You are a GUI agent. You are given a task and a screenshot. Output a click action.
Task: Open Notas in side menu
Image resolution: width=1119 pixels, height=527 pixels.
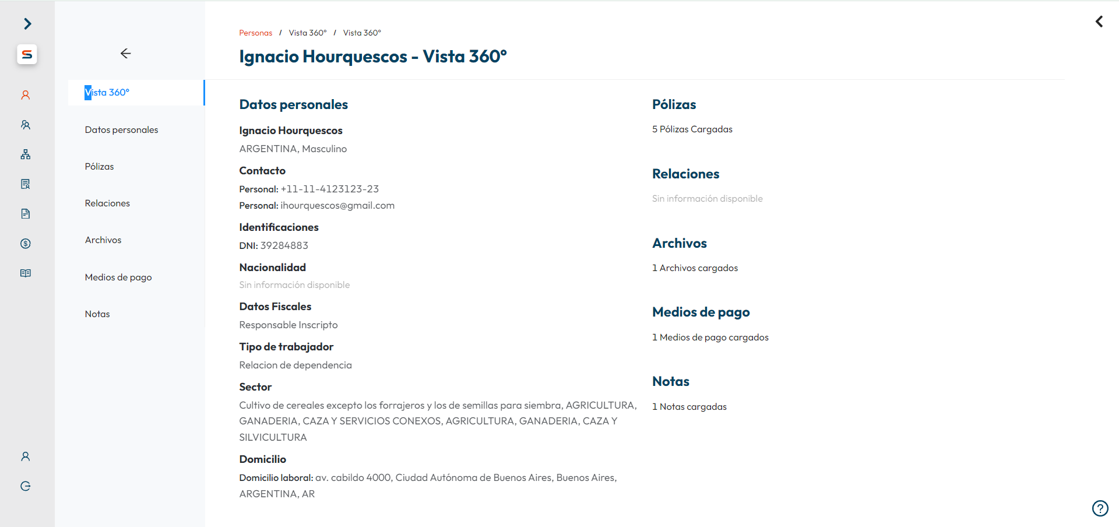[97, 314]
